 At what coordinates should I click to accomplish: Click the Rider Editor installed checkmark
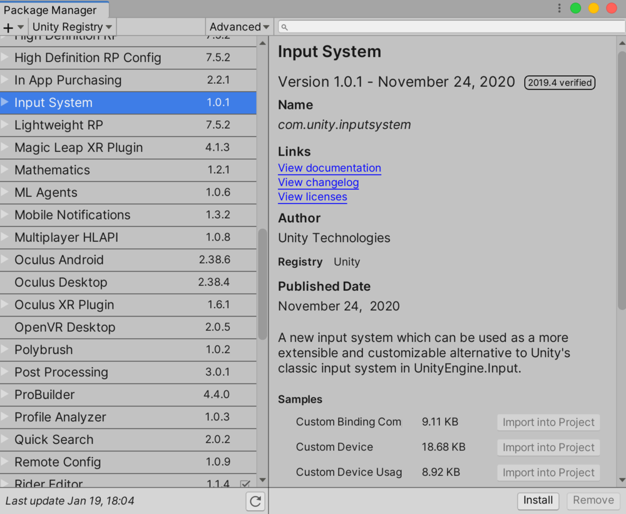245,483
